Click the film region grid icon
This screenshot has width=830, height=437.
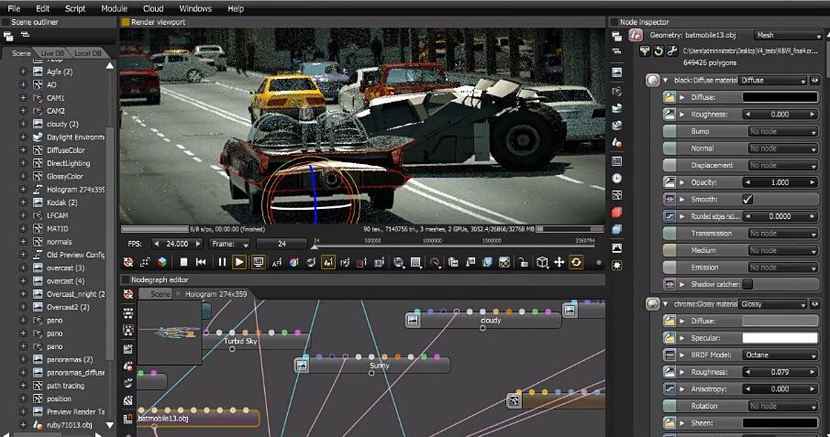click(416, 262)
